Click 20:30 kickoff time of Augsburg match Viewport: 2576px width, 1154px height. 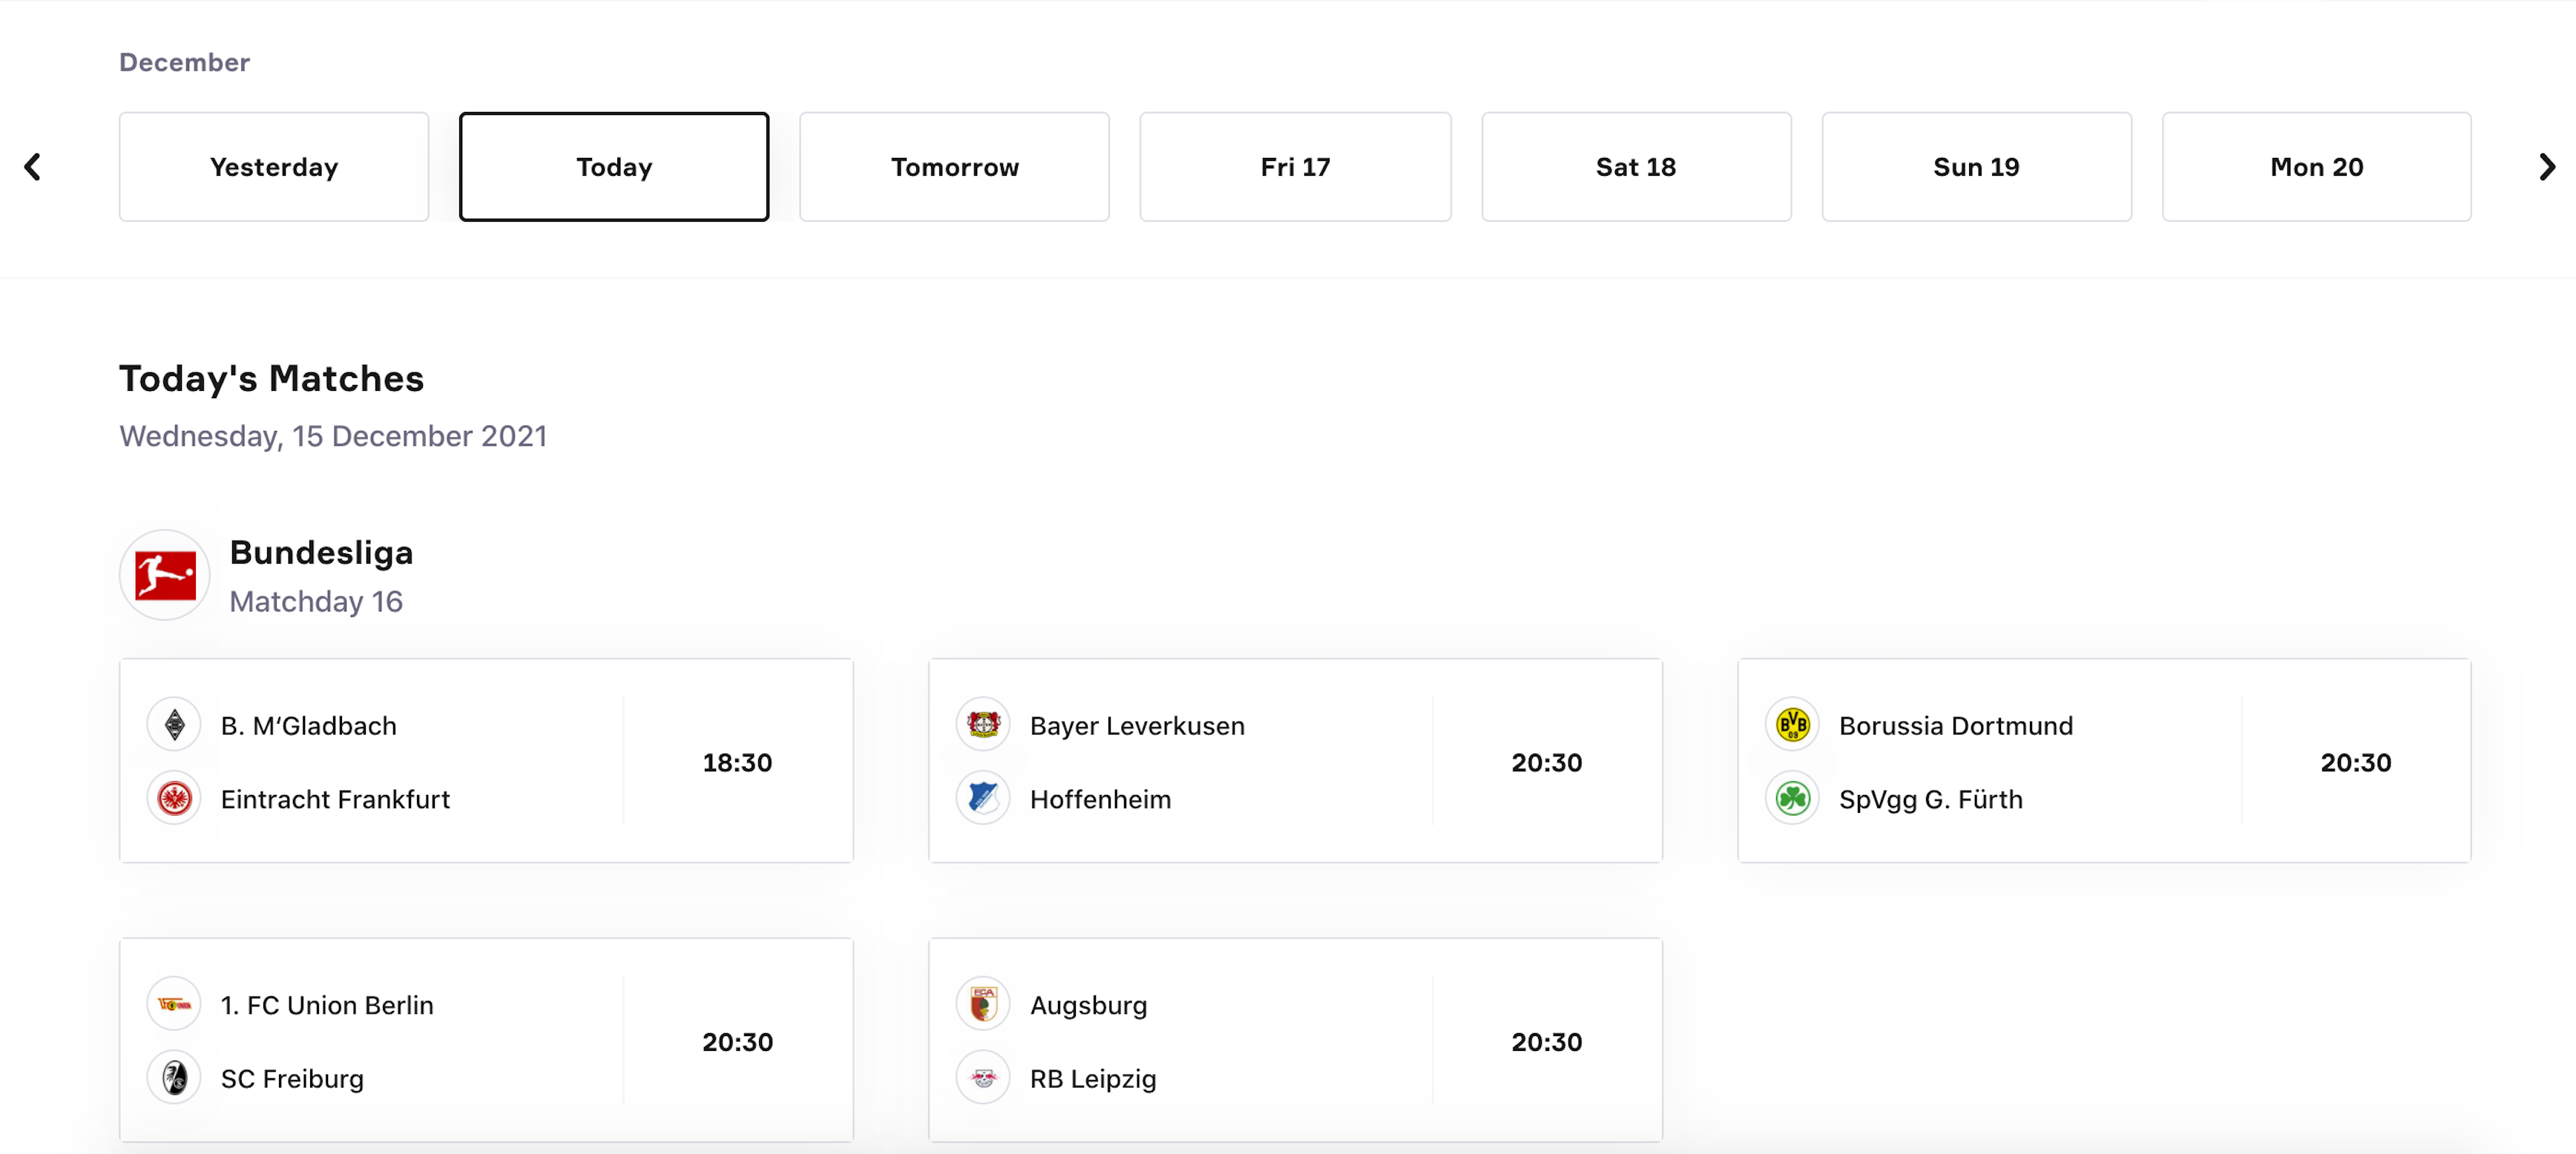click(1546, 1041)
